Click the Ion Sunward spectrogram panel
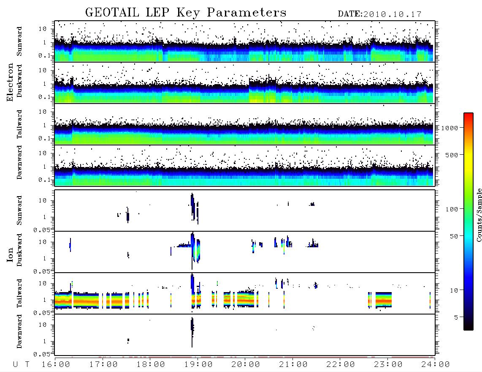The width and height of the screenshot is (482, 372). coord(245,211)
